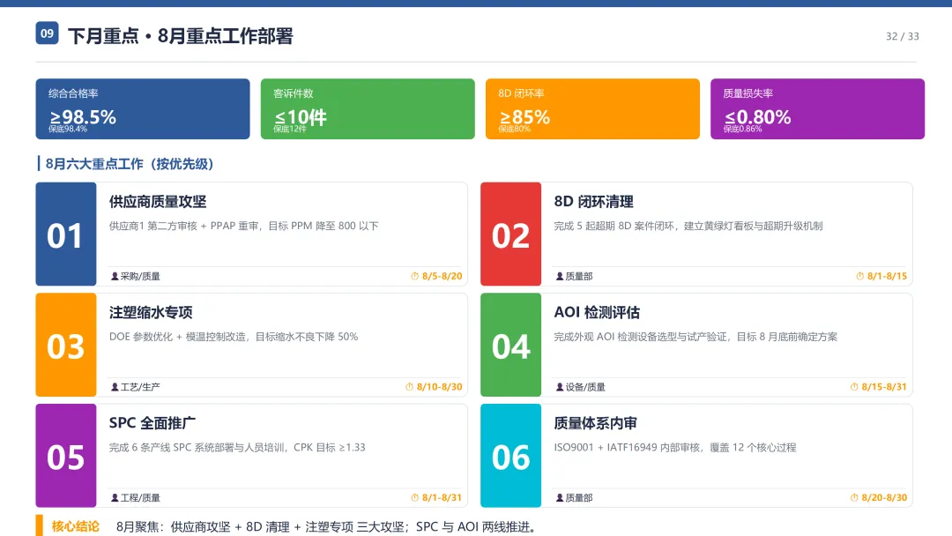Select the orange 03 number block

65,345
